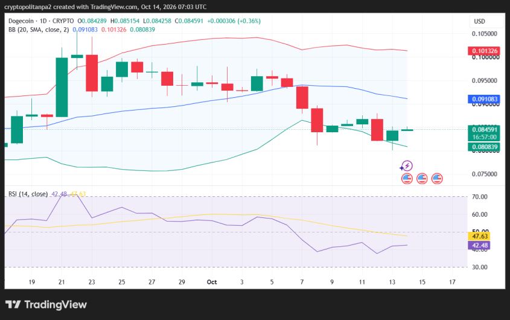Click the low value L0.084258 in the legend
The image size is (510, 320).
tap(157, 21)
